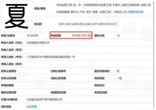Click the 商品/服务 label
156x110 pixels.
40,9
